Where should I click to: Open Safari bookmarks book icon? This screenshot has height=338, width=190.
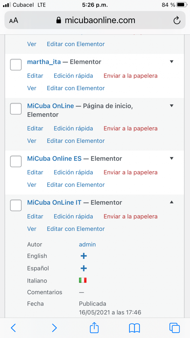tap(135, 328)
